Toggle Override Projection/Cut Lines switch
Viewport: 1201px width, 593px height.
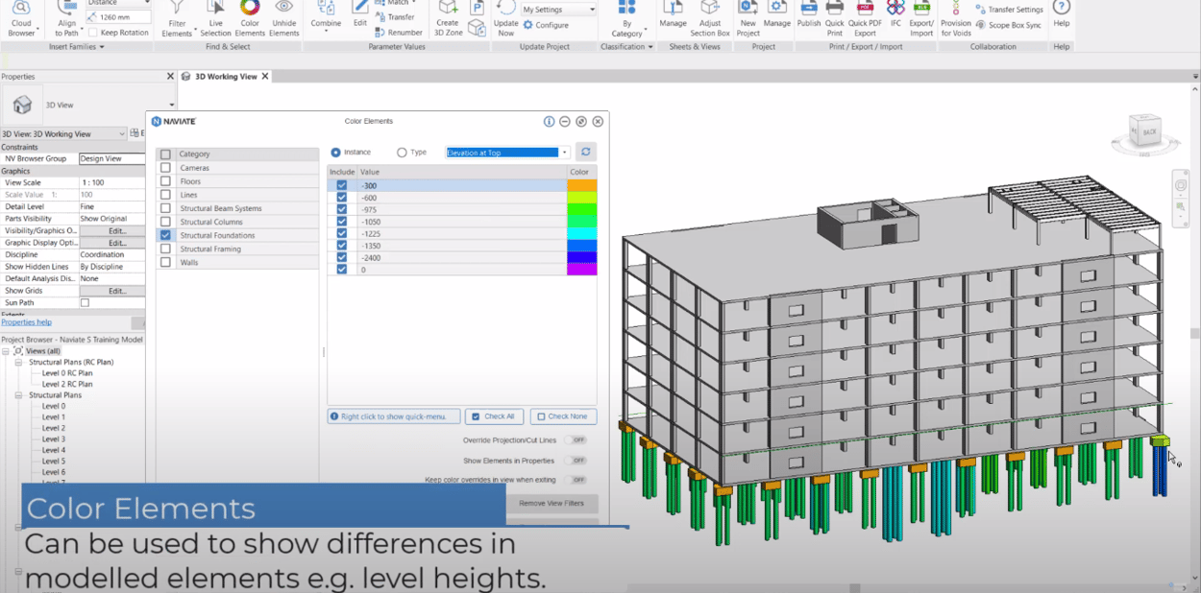click(x=577, y=439)
